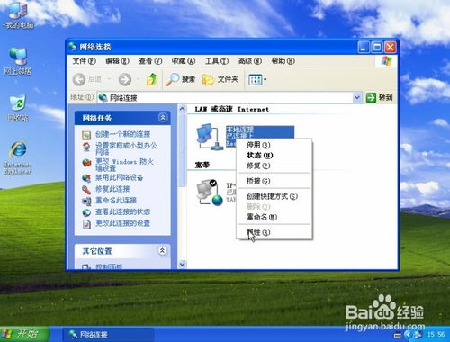Viewport: 450px width, 342px height.
Task: Choose Disable (停用) in context menu
Action: coord(258,145)
